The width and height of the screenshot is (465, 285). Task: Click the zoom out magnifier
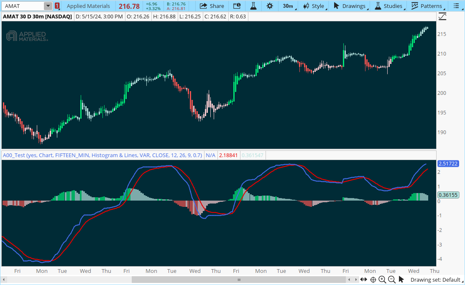point(392,280)
